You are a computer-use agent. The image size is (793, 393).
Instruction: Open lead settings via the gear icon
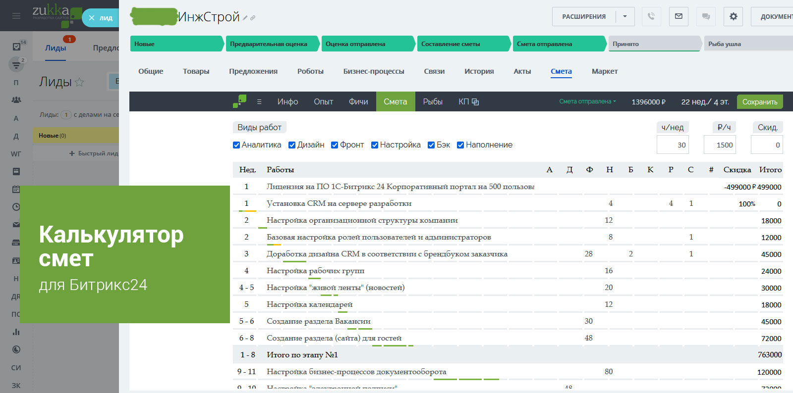pos(733,16)
